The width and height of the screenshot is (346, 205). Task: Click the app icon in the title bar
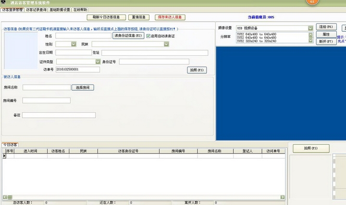coord(4,2)
